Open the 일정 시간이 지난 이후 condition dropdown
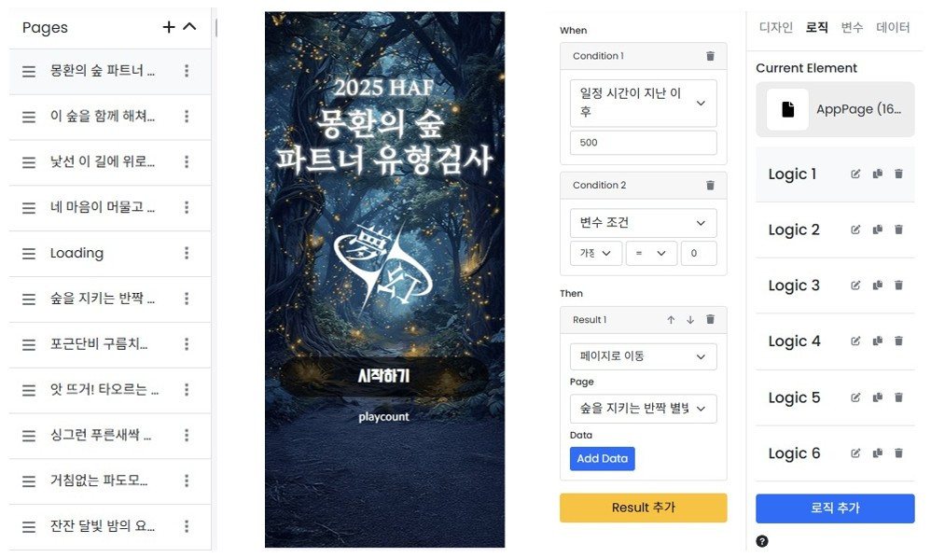The image size is (931, 557). pyautogui.click(x=644, y=103)
